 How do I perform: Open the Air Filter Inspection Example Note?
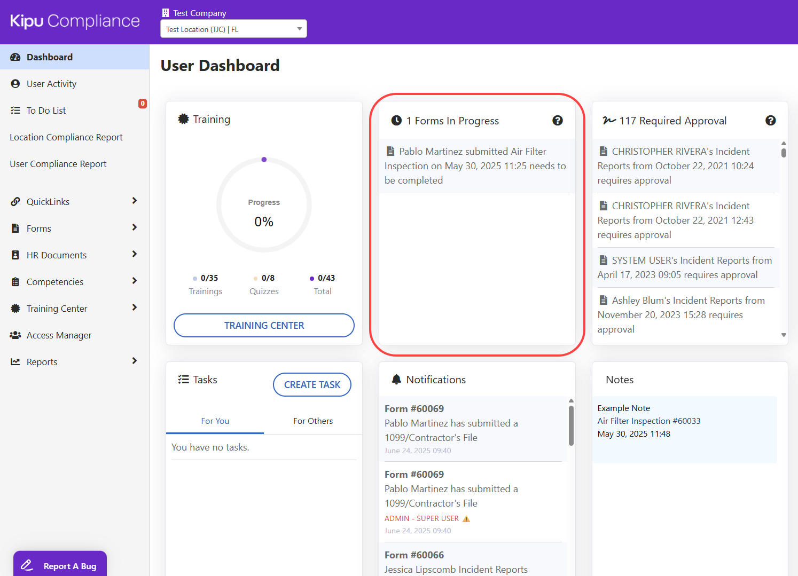[648, 421]
